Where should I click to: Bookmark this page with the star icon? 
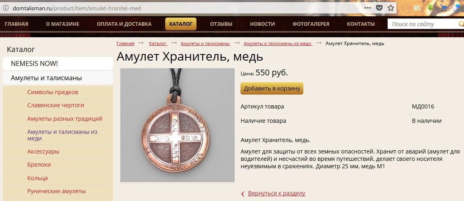tap(391, 8)
